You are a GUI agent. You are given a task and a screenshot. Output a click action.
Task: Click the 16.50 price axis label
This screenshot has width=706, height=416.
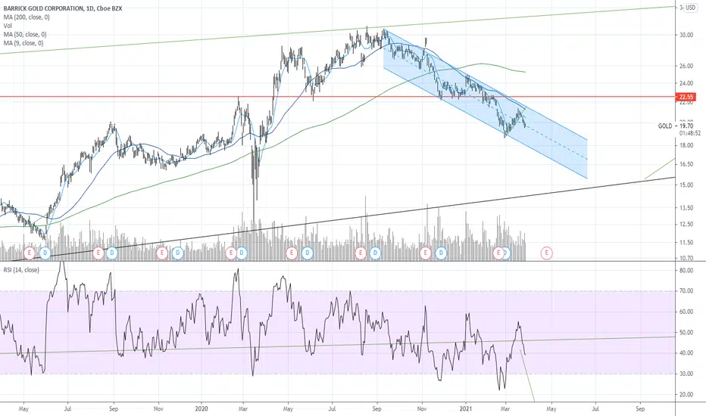[x=686, y=164]
